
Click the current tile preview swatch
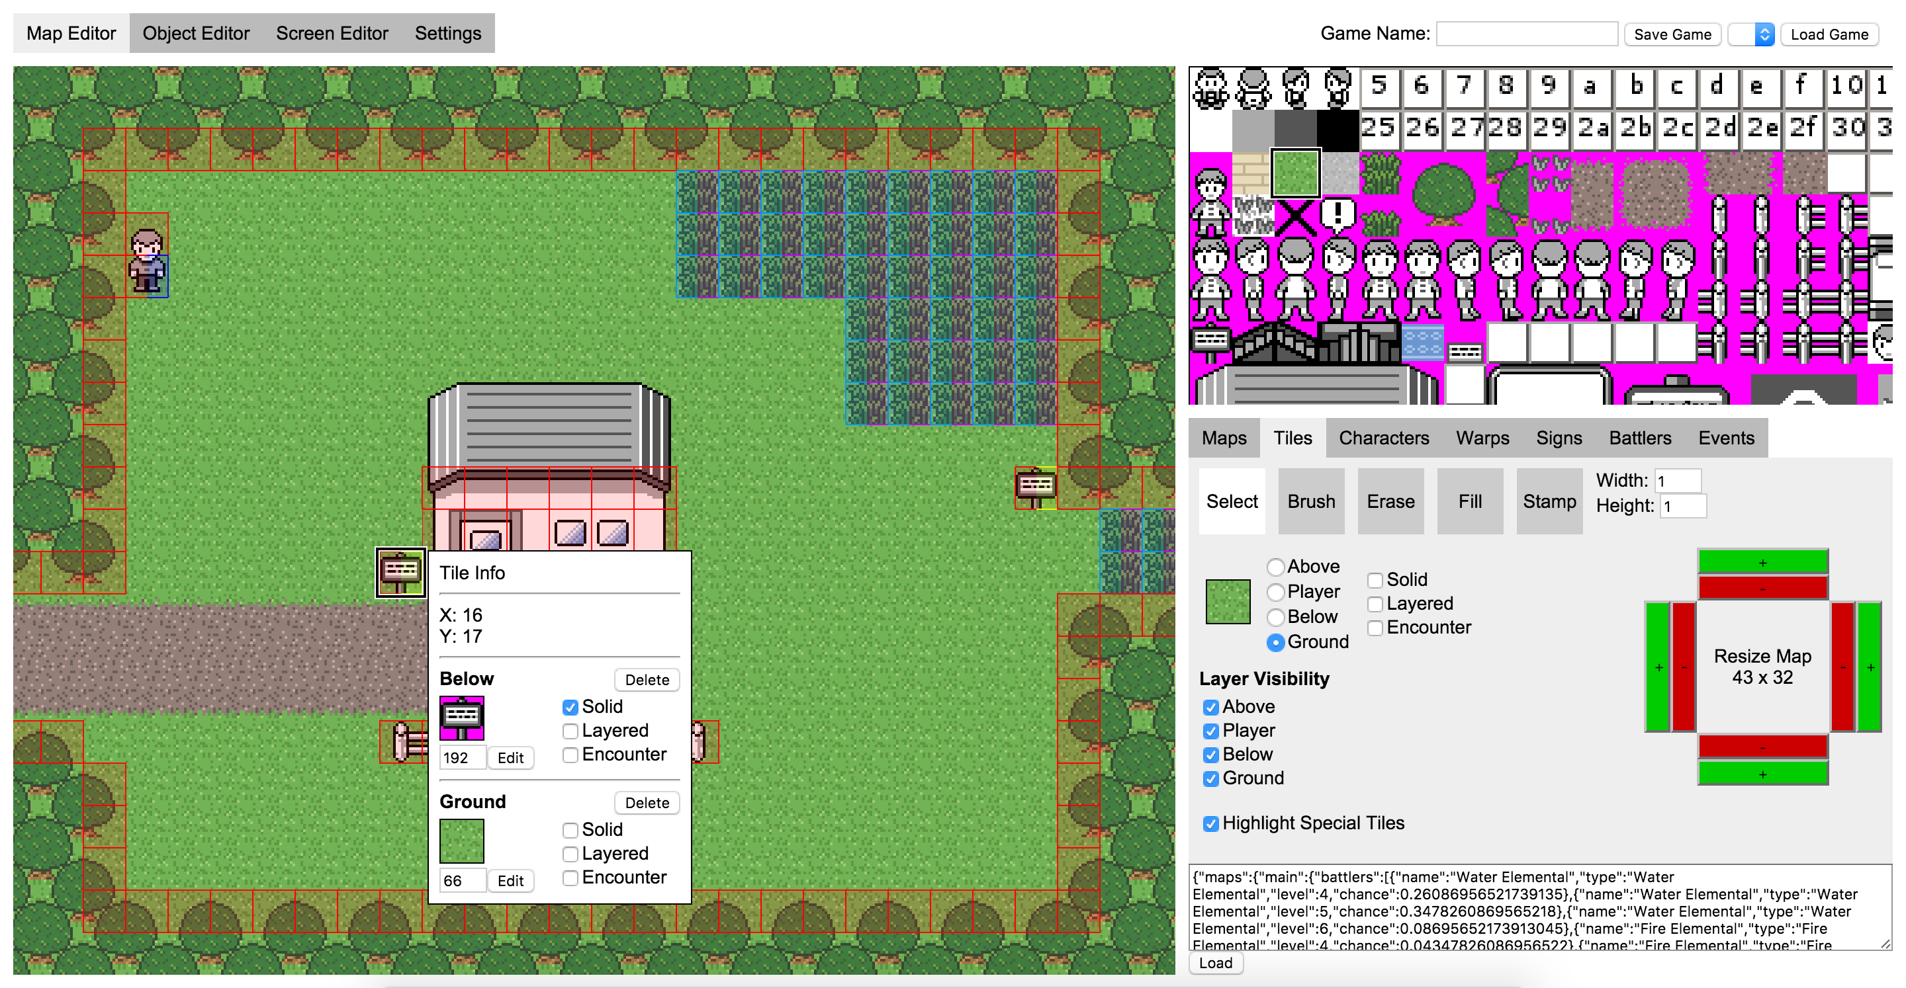1228,601
